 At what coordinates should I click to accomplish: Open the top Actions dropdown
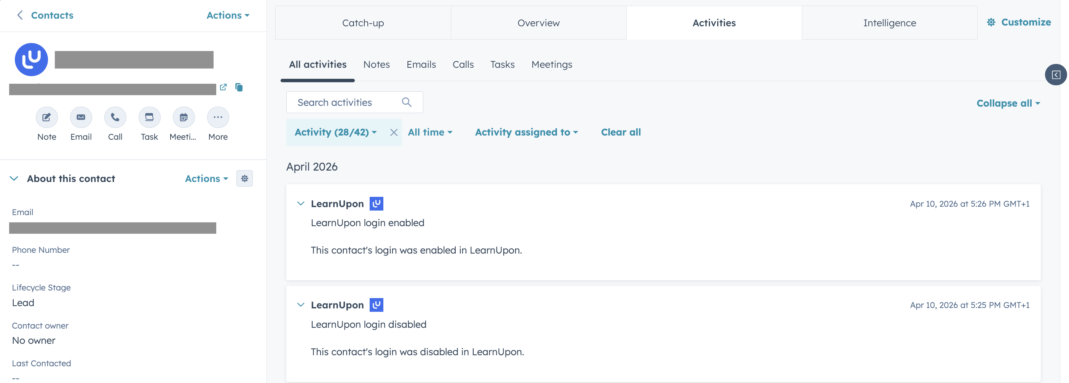tap(228, 15)
